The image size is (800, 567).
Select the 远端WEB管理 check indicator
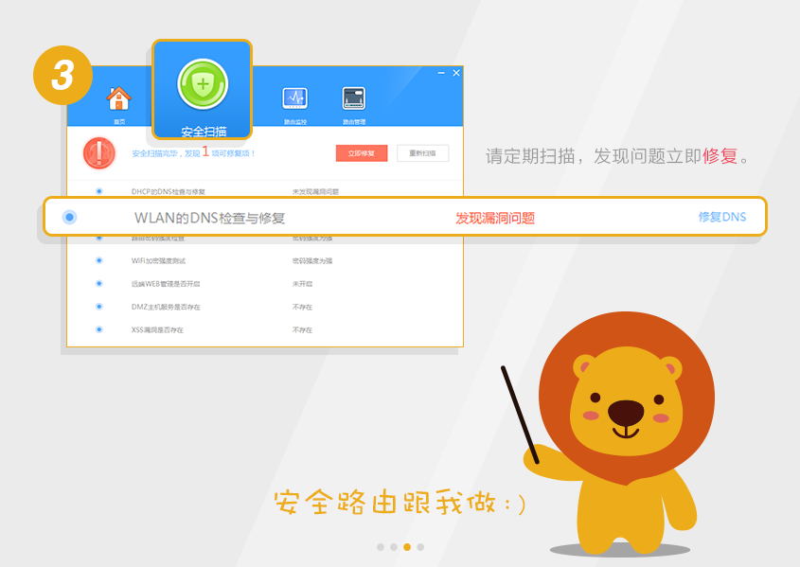point(99,285)
